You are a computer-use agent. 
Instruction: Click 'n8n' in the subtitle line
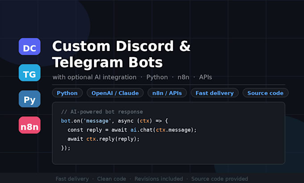pos(183,77)
